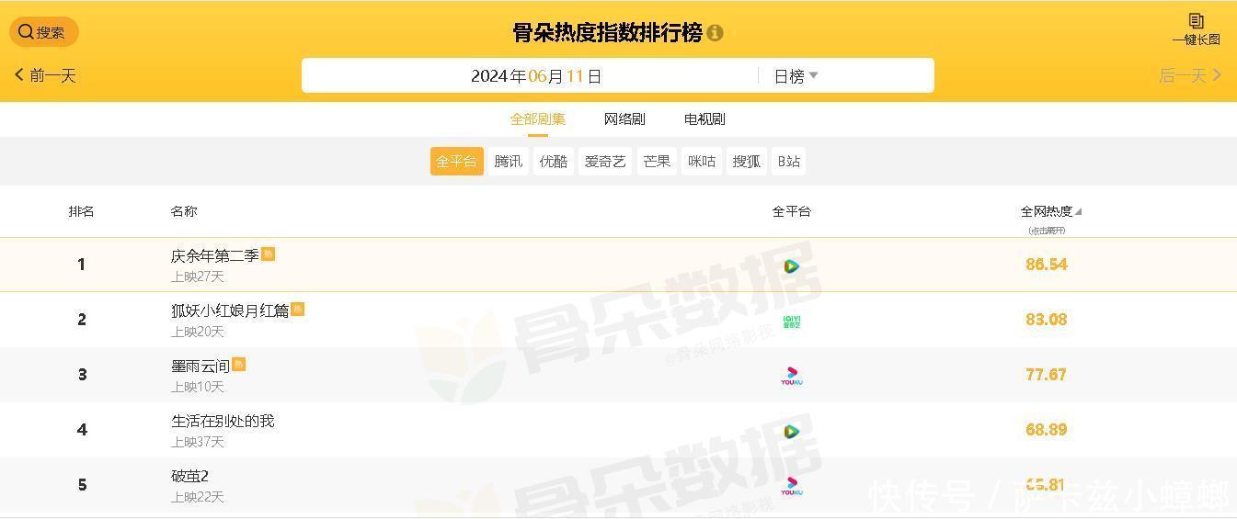The height and width of the screenshot is (519, 1237).
Task: Click Tencent Video icon for 庆余年第二季
Action: (x=791, y=266)
